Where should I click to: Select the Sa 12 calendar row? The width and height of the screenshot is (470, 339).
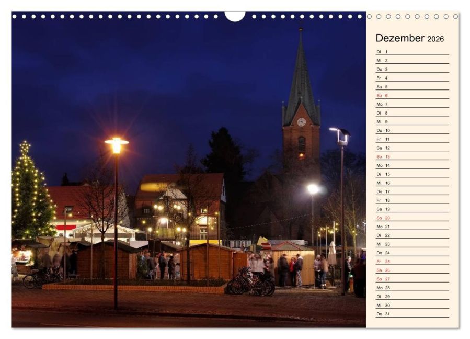tap(412, 148)
